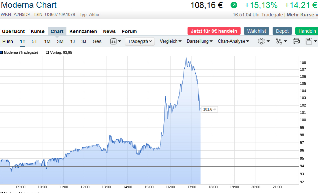Click the +14,21 € change value
The width and height of the screenshot is (318, 193).
[301, 5]
